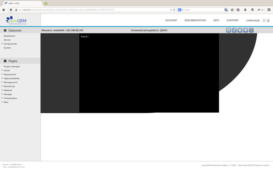Image resolution: width=273 pixels, height=170 pixels.
Task: Click the Datacenter section header
Action: coord(20,30)
